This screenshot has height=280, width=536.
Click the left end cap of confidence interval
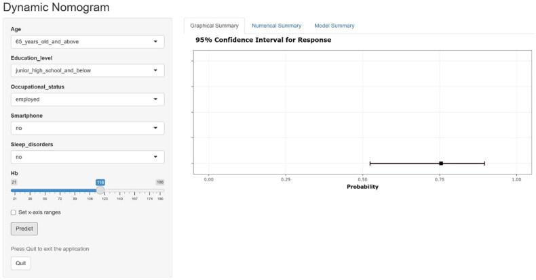[x=370, y=163]
